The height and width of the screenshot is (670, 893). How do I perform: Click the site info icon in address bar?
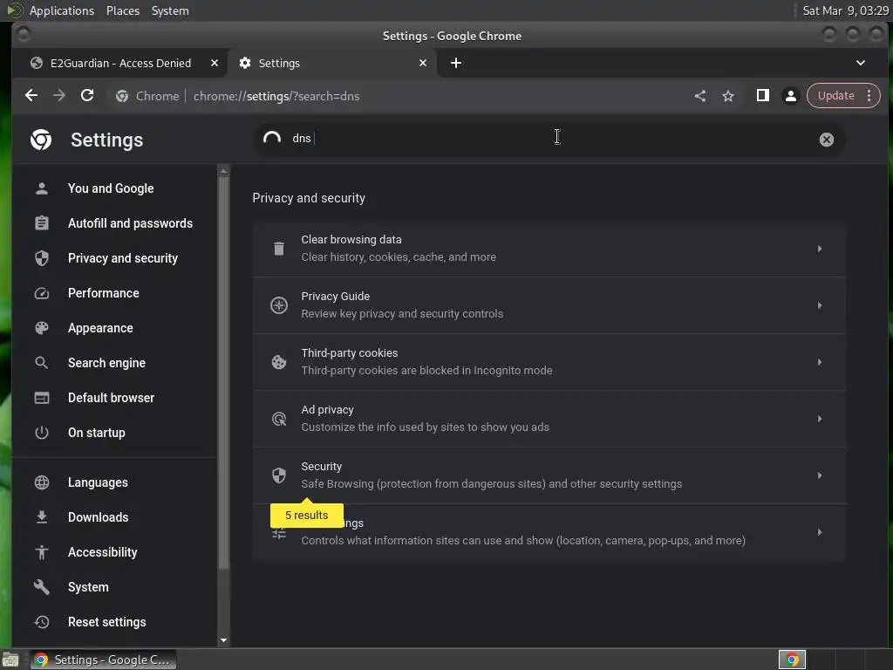point(122,96)
